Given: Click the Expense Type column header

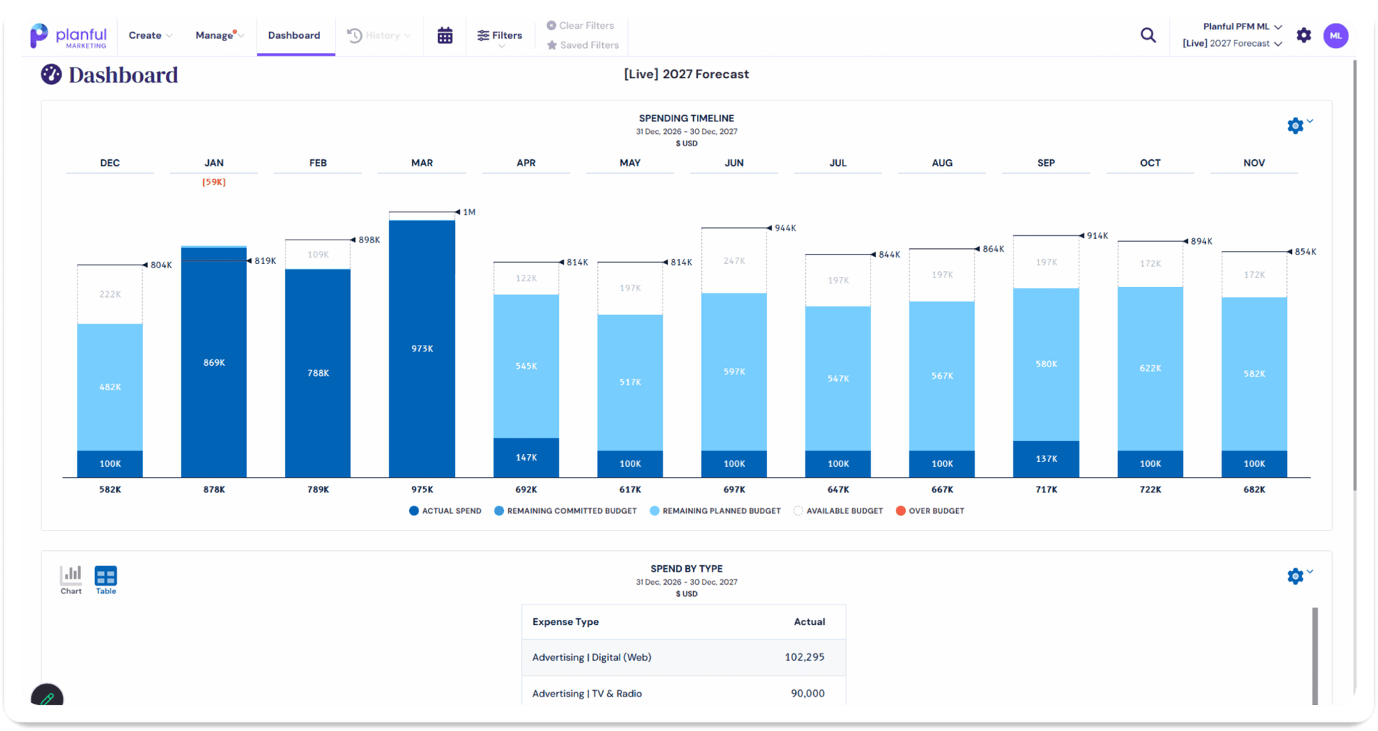Looking at the screenshot, I should coord(566,622).
